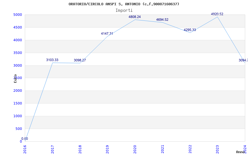The image size is (248, 155).
Task: Click the chart title ORATORIO/CIRCOLO ANSPI S. ANTONIO
Action: click(x=124, y=4)
